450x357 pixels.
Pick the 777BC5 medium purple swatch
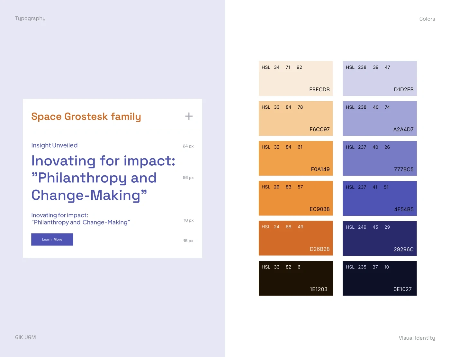[x=380, y=158]
